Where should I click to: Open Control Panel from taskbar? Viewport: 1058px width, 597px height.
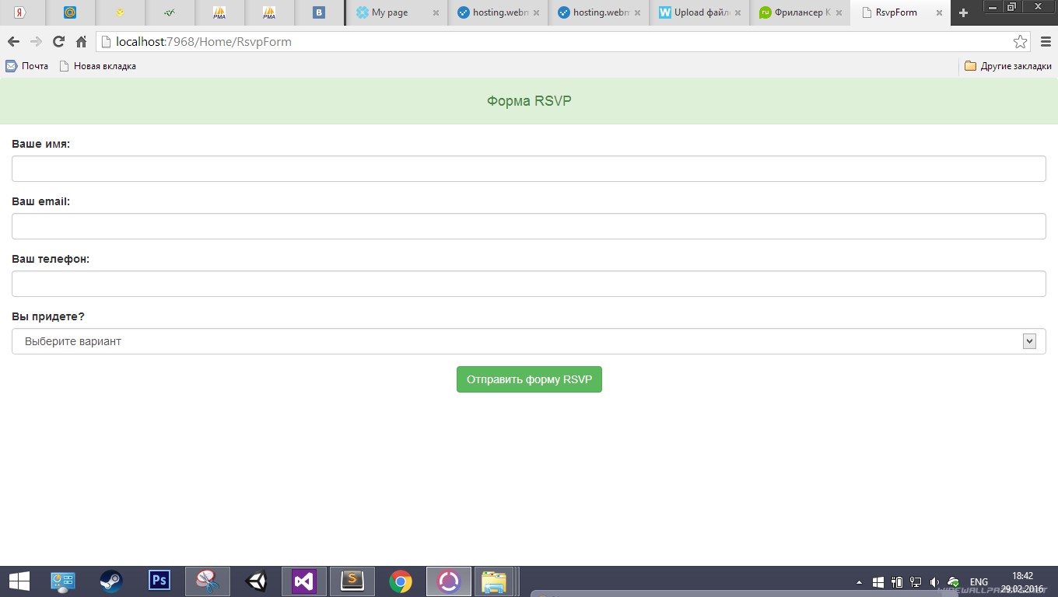(62, 581)
